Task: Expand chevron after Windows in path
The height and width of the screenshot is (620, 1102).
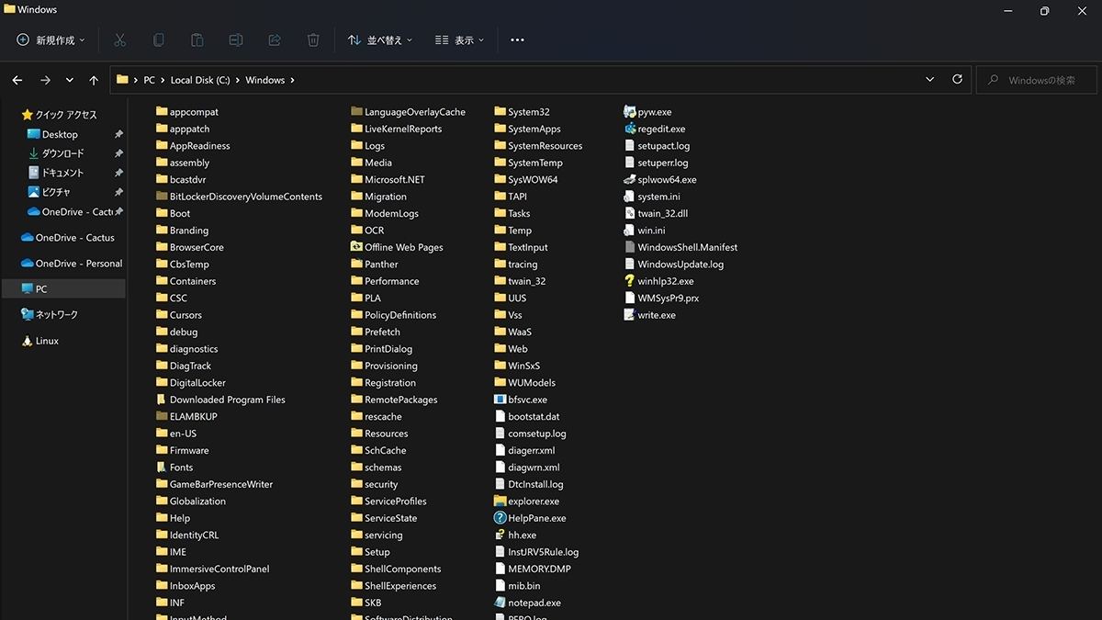Action: 293,80
